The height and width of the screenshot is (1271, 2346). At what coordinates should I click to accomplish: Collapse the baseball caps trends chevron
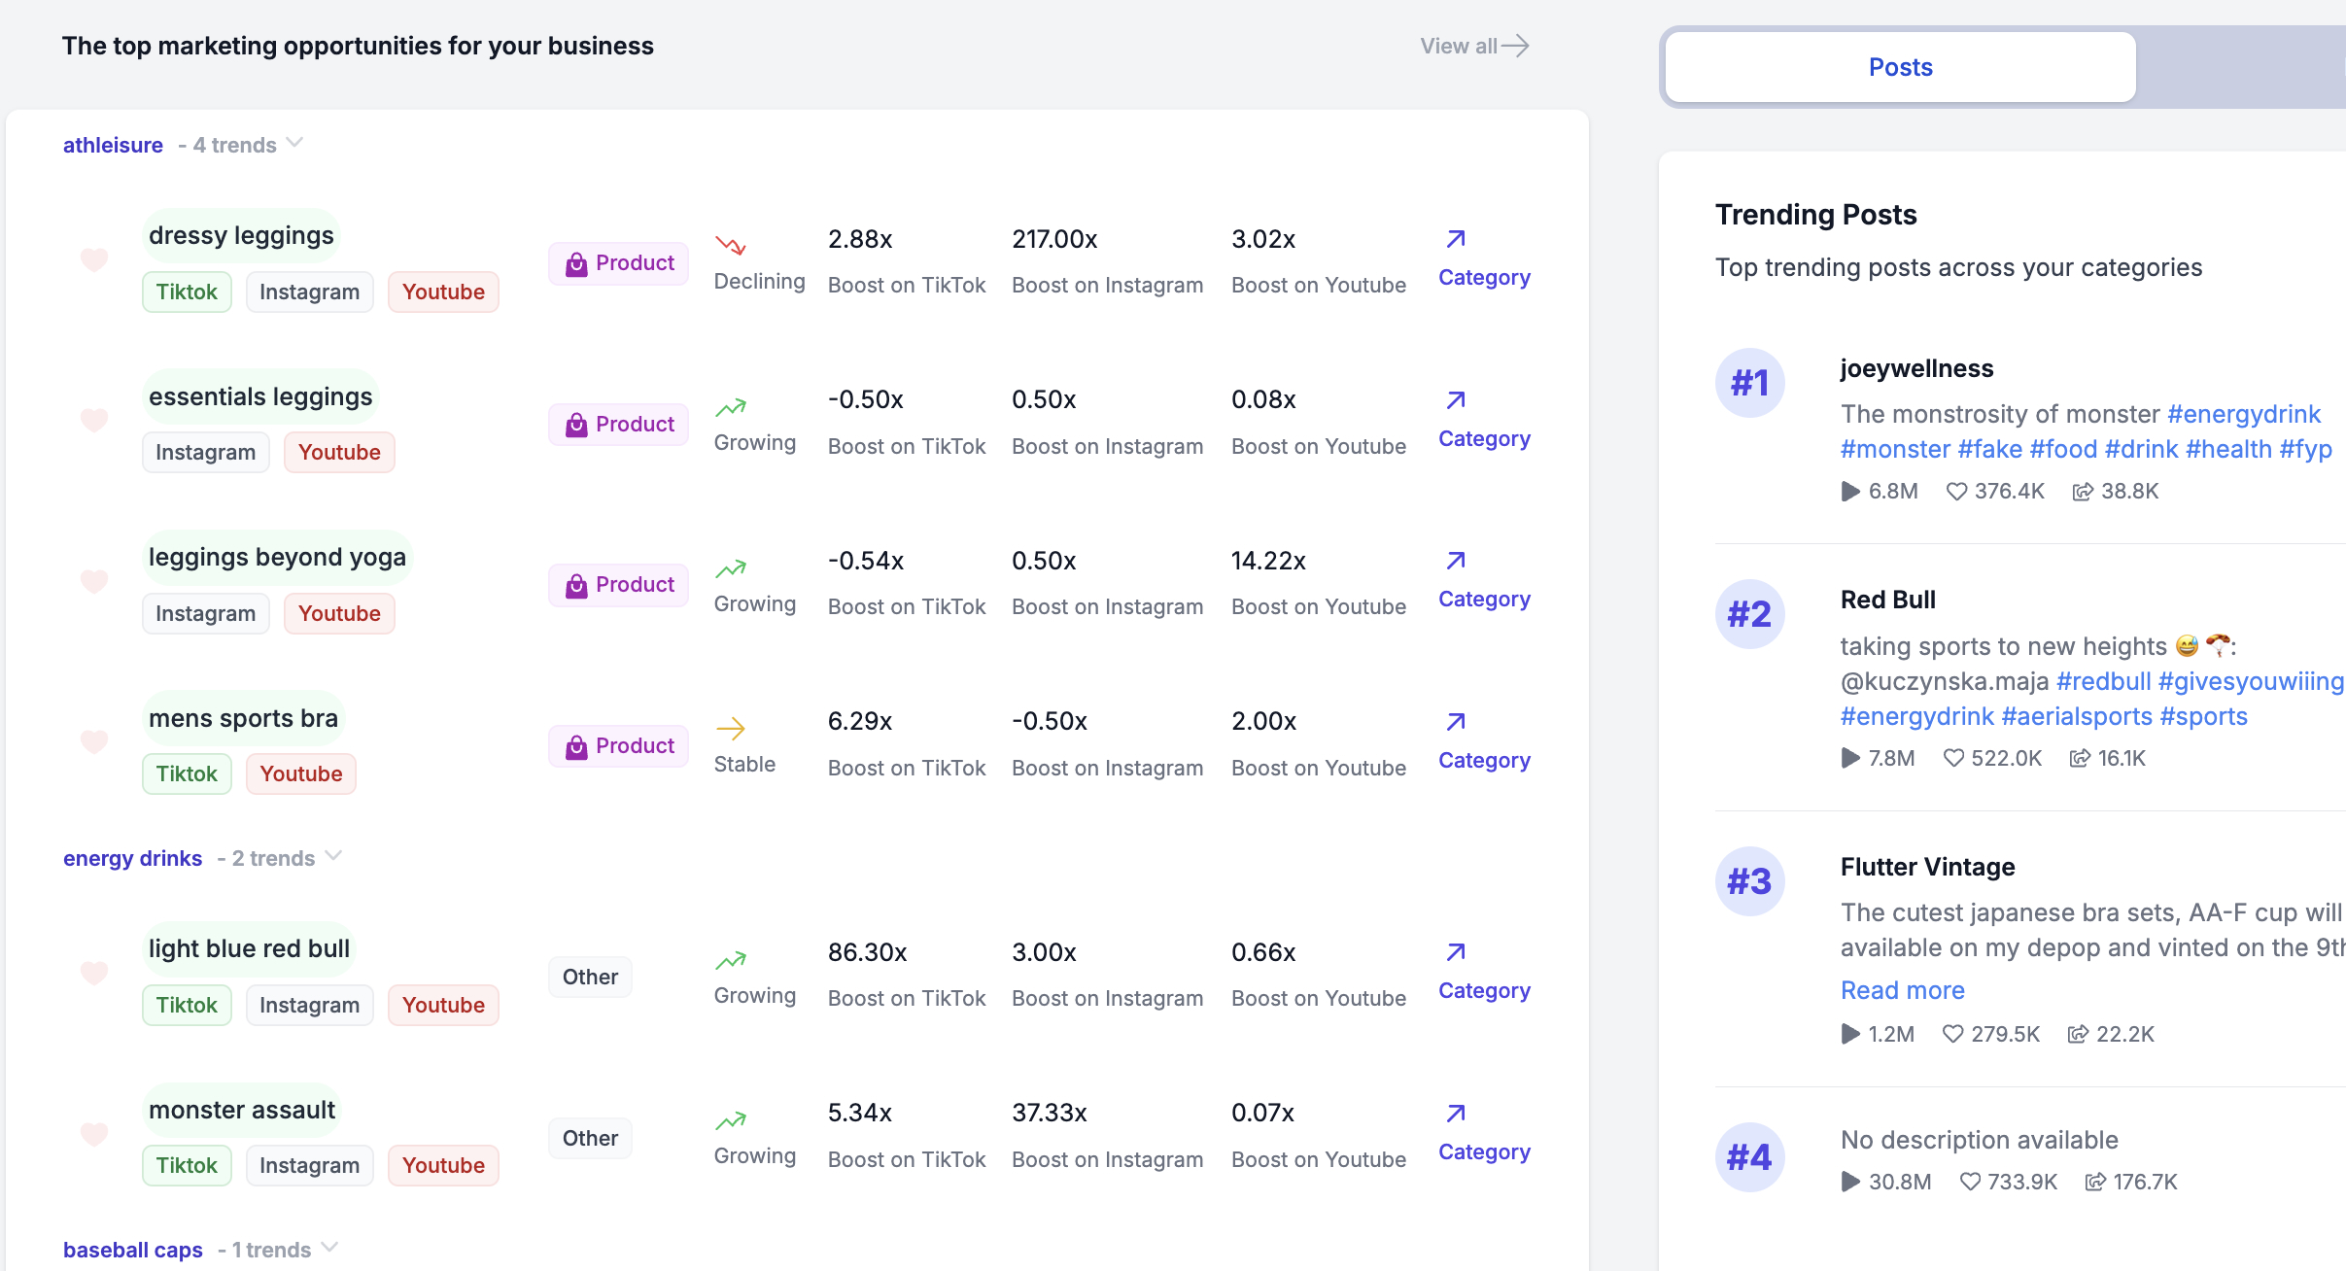click(329, 1248)
